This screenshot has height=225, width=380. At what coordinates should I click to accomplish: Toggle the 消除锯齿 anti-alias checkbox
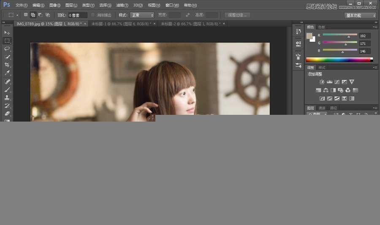pos(93,15)
